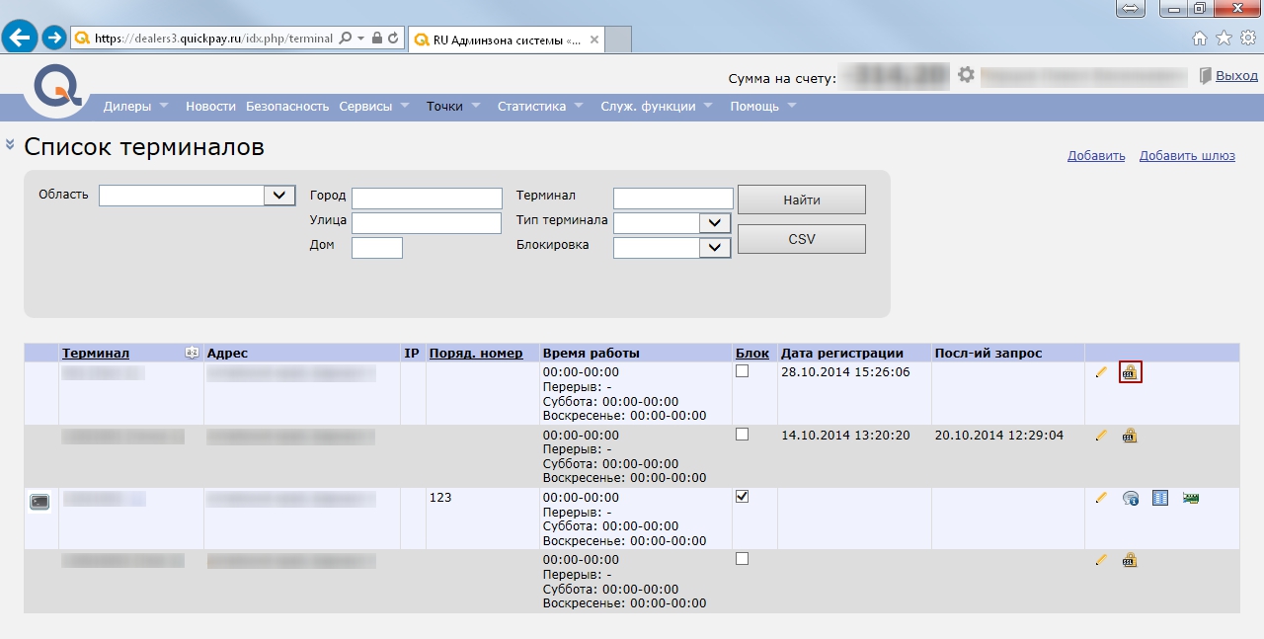Click the SSL lock icon in the last row

(x=1130, y=560)
